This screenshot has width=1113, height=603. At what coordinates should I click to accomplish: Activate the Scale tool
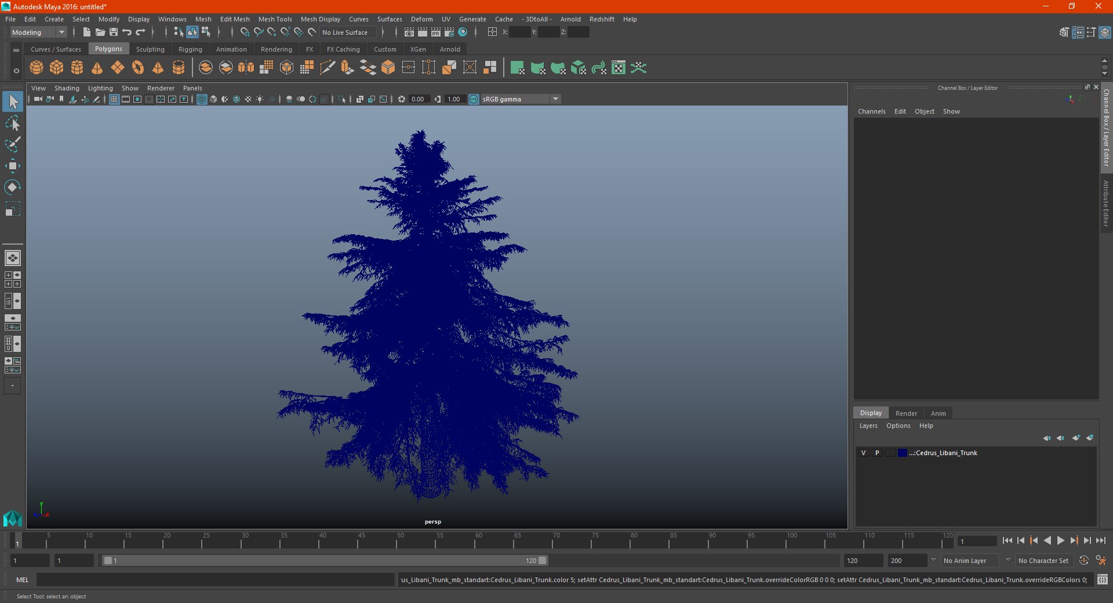(13, 209)
